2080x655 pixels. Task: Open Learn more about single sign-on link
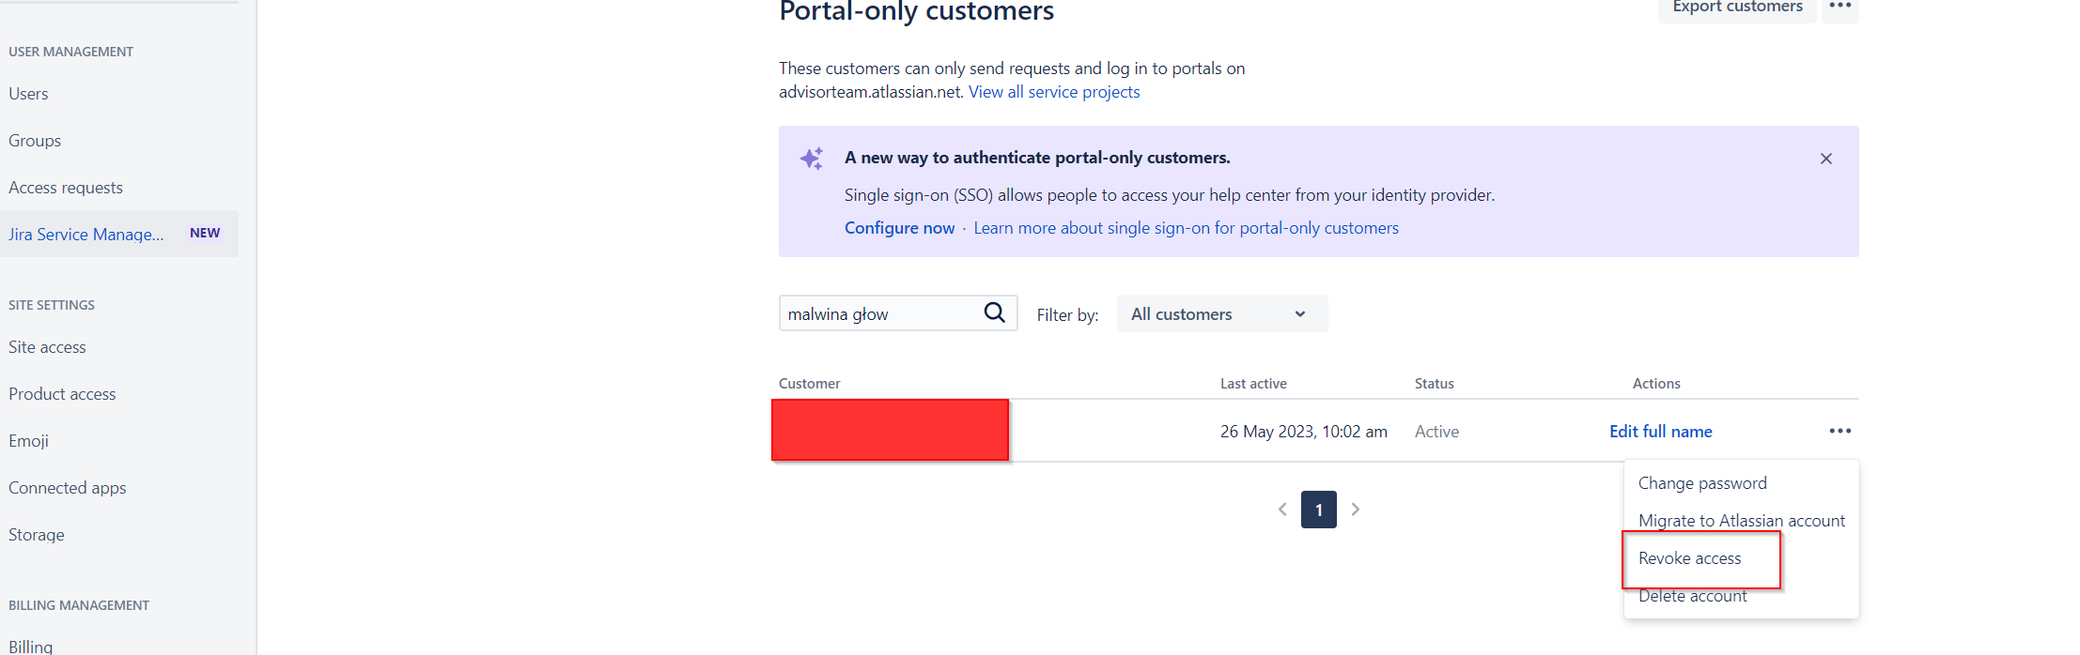coord(1186,227)
